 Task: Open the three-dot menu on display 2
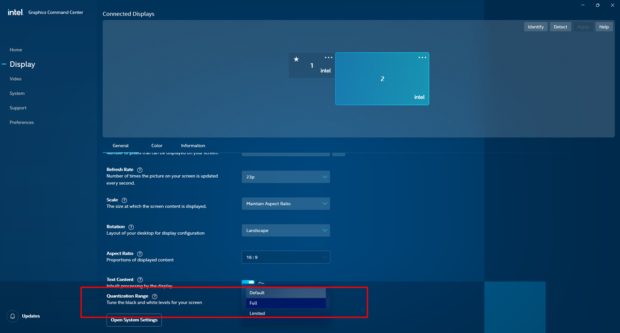(422, 58)
